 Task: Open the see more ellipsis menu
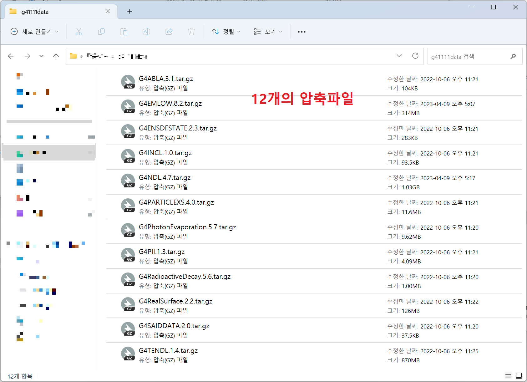302,32
